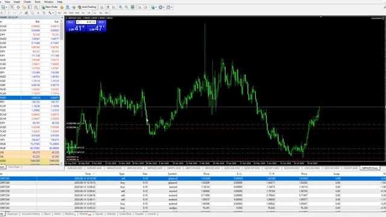Toggle the Terminal panel toolbar icon
Image resolution: width=386 pixels, height=217 pixels.
coord(30,7)
